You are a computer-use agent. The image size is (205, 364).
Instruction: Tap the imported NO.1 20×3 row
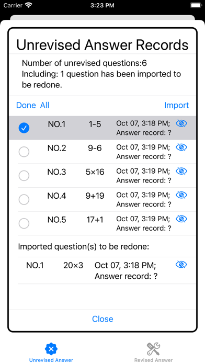click(x=107, y=270)
